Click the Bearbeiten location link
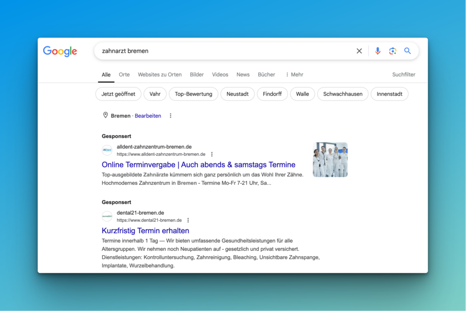Image resolution: width=466 pixels, height=311 pixels. [x=148, y=116]
